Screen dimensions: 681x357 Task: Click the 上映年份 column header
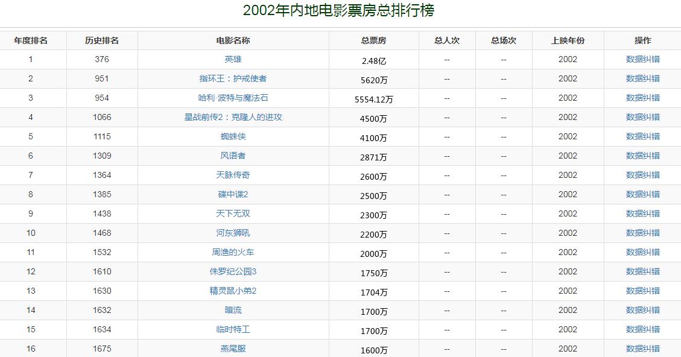568,40
